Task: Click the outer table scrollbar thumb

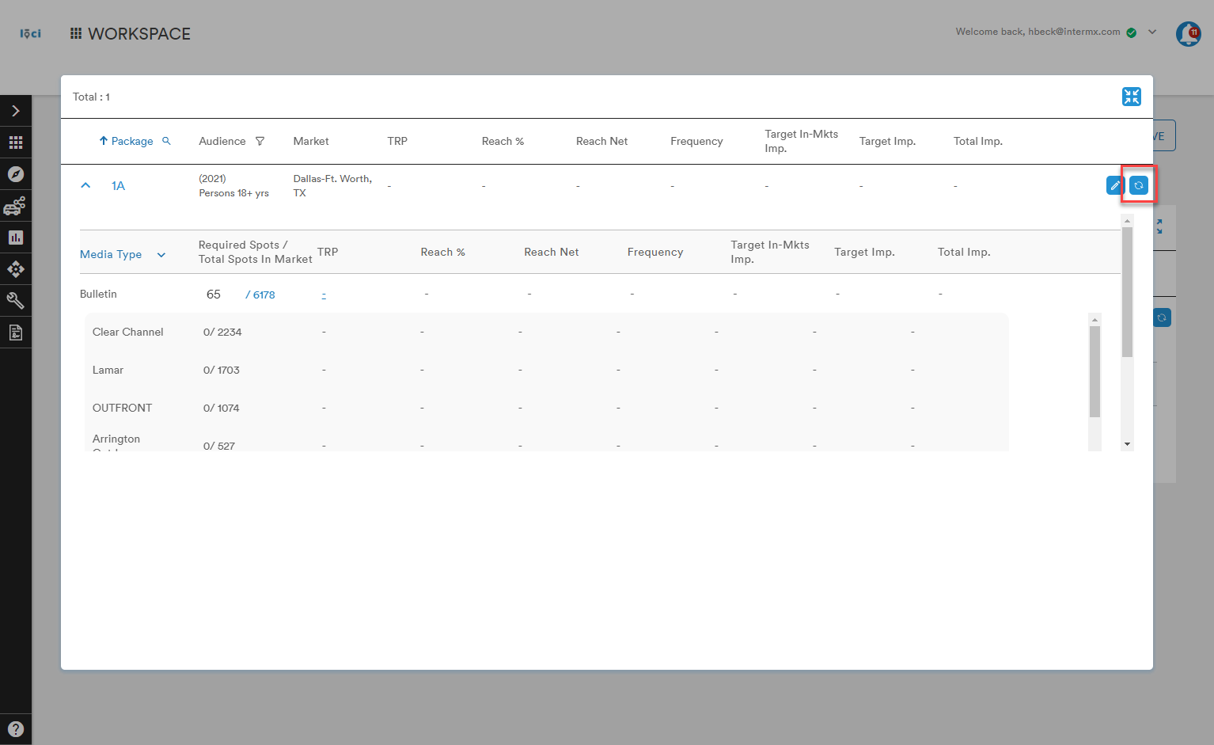Action: click(x=1128, y=292)
